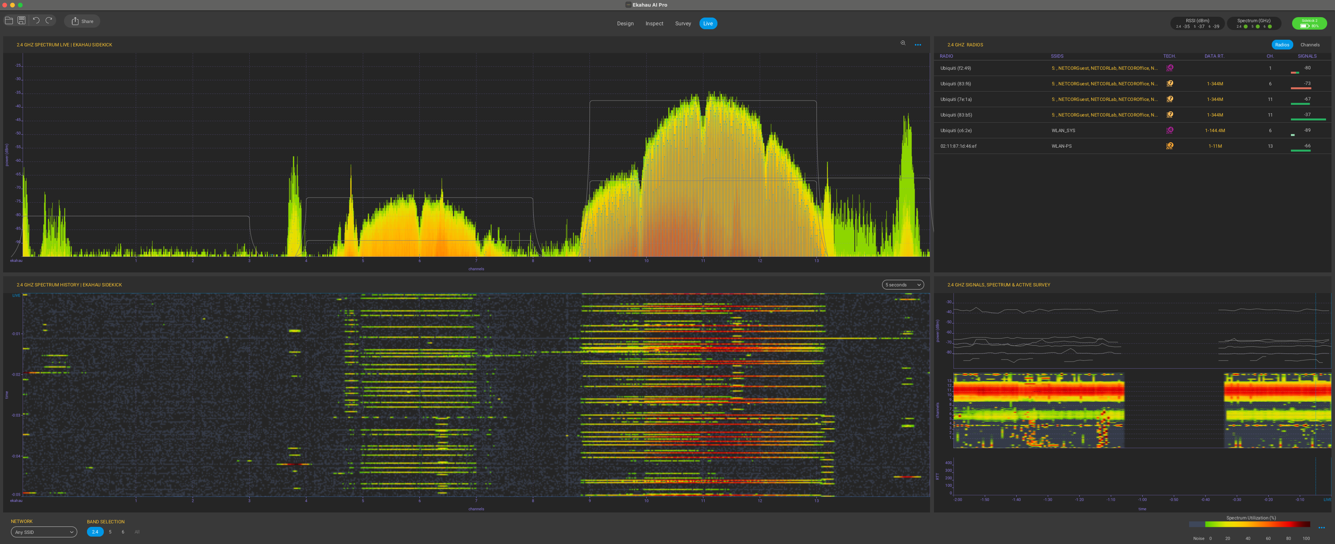Click the Share button
The width and height of the screenshot is (1335, 544).
tap(82, 21)
